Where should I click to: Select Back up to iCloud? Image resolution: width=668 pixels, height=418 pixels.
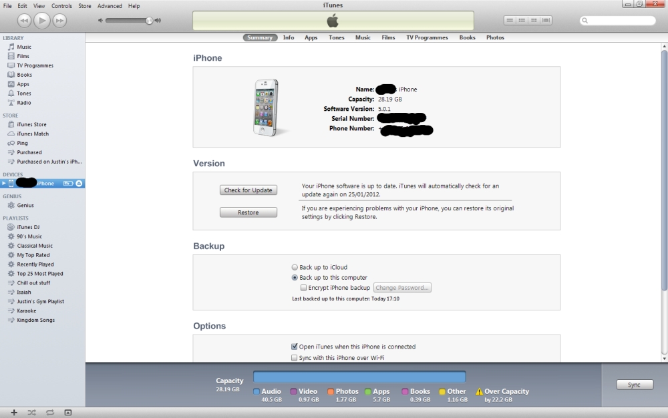point(295,267)
